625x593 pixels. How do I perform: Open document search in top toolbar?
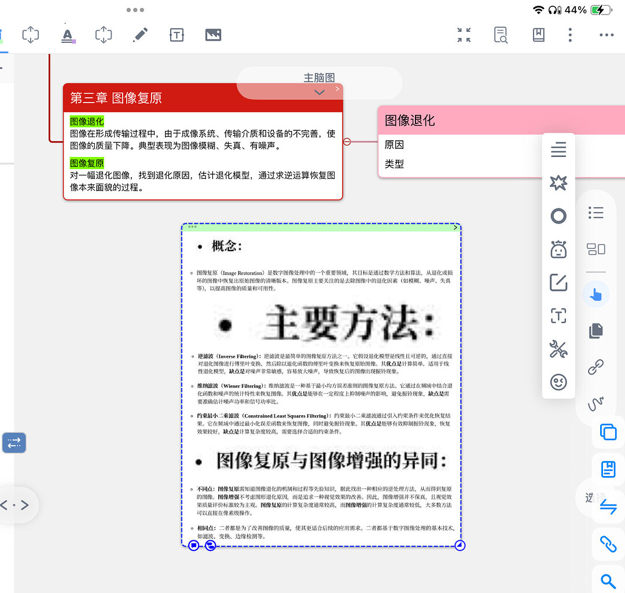pos(501,35)
